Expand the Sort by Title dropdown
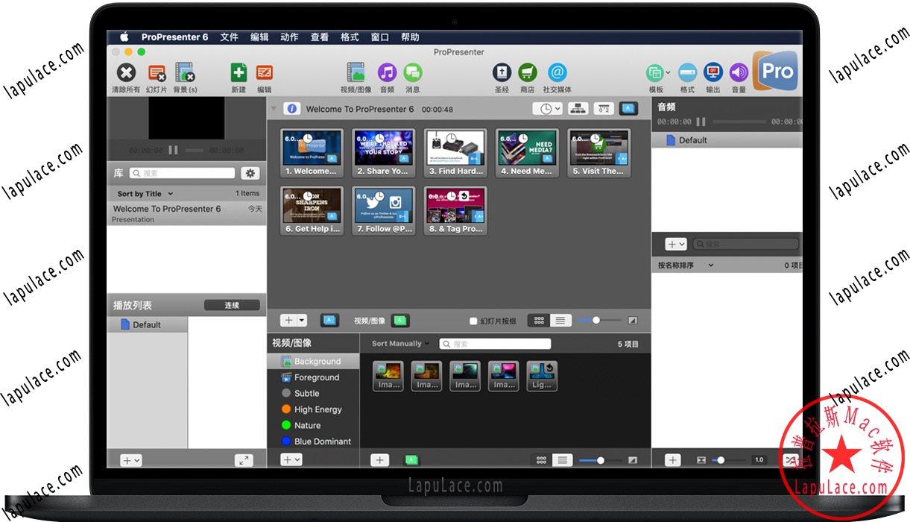This screenshot has height=522, width=910. coord(145,194)
